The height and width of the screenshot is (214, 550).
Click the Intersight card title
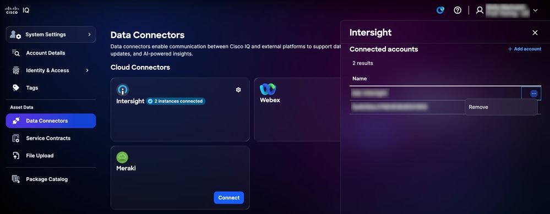(x=130, y=101)
